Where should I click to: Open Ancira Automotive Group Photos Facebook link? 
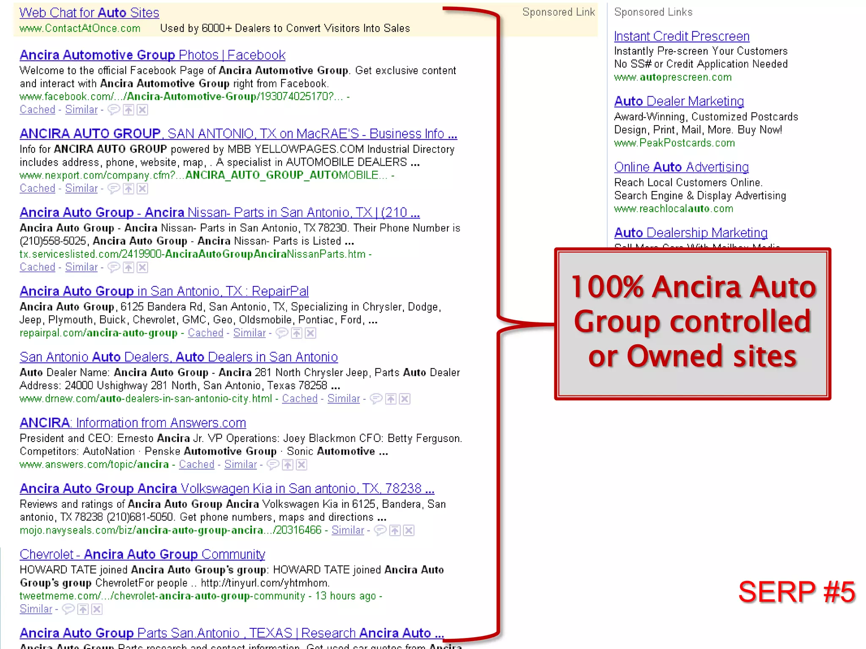point(152,55)
